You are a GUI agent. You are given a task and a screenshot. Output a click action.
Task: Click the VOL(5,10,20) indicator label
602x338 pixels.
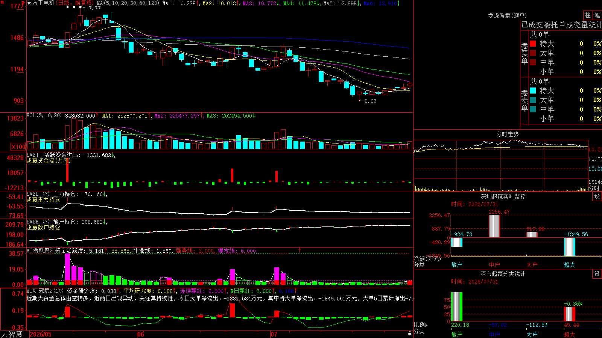[44, 116]
